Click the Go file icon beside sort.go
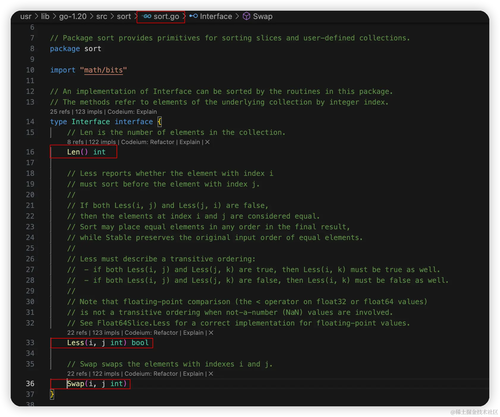The height and width of the screenshot is (417, 500). pyautogui.click(x=147, y=16)
